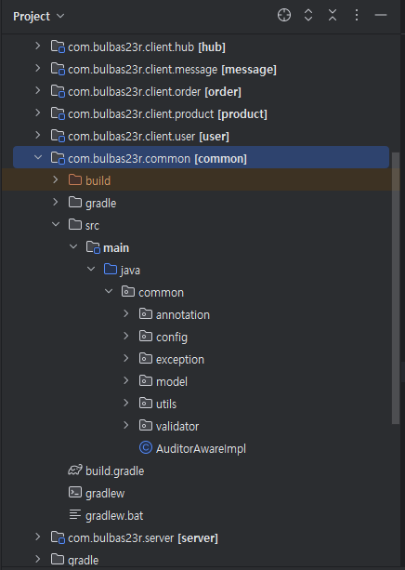Click the build.gradle Gradle elephant icon
Image resolution: width=405 pixels, height=570 pixels.
(75, 471)
